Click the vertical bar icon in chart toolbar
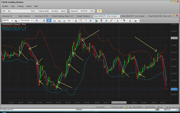 pyautogui.click(x=101, y=21)
